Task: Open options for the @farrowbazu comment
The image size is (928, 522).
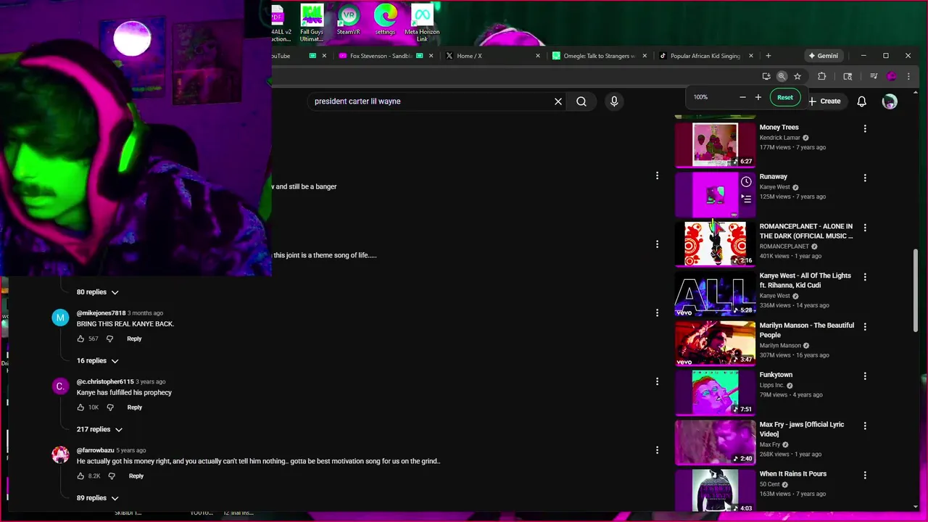Action: click(657, 450)
